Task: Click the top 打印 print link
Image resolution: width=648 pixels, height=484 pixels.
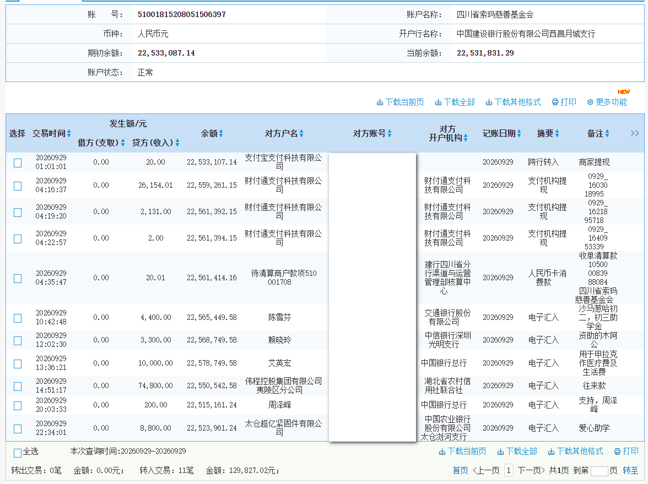Action: click(564, 102)
